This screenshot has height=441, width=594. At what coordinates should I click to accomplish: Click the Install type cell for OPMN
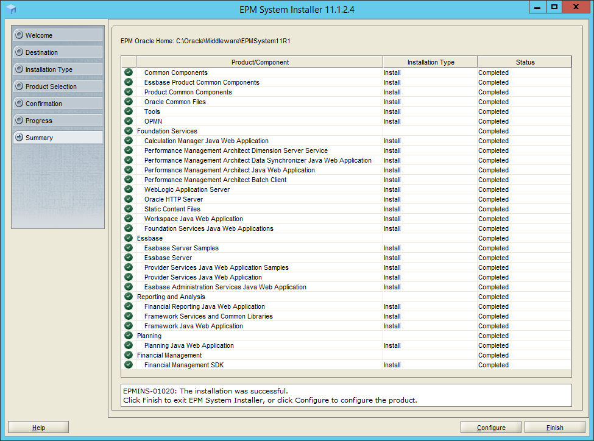392,121
